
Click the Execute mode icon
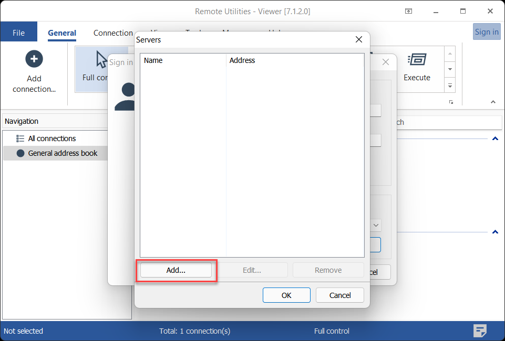pyautogui.click(x=417, y=60)
